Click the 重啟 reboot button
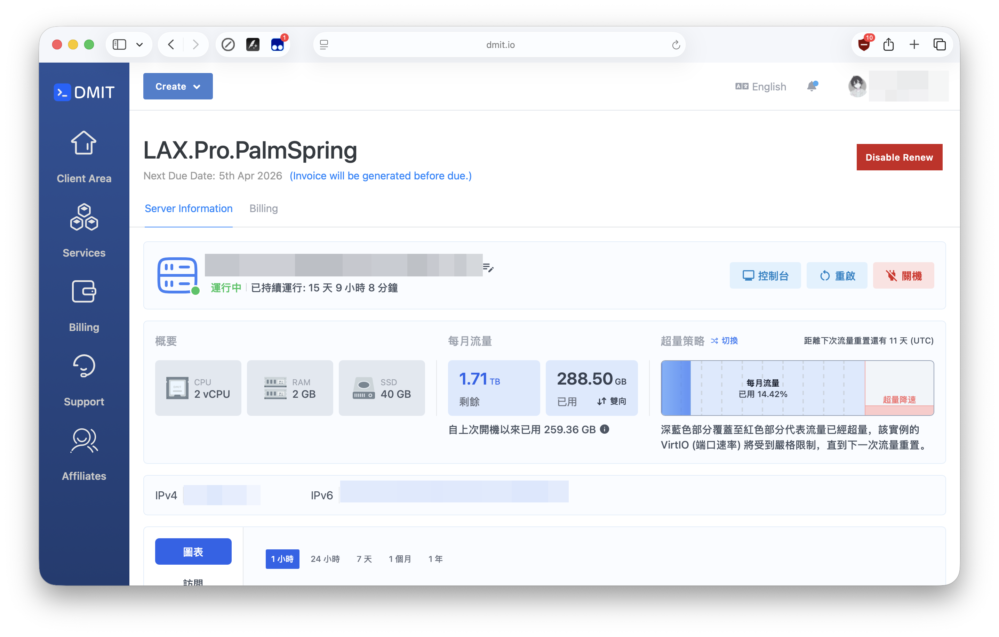Screen dimensions: 999x637 [x=837, y=275]
